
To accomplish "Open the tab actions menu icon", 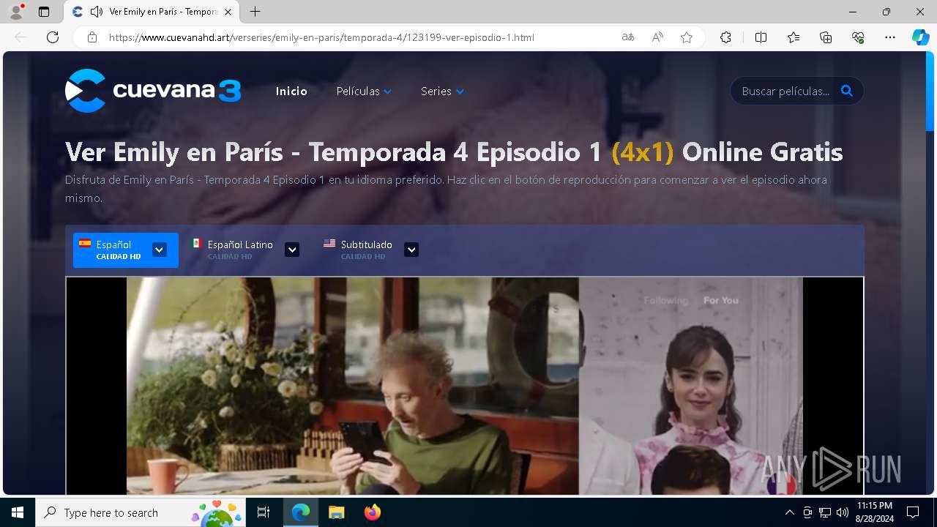I will (44, 12).
